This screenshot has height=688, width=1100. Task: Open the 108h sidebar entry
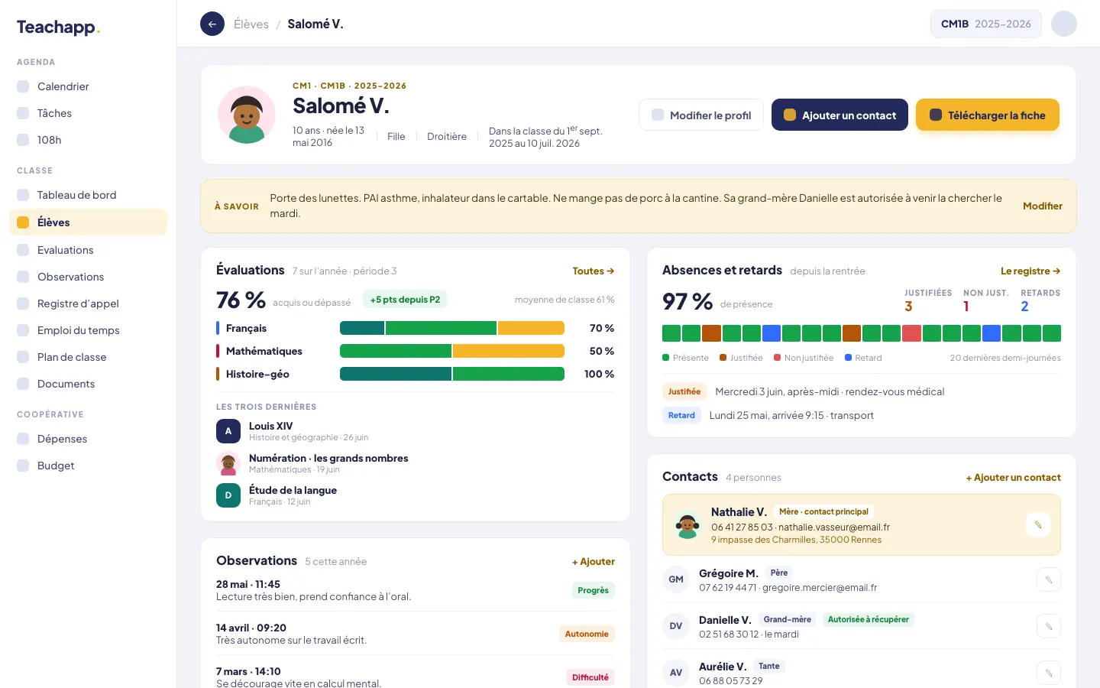(88, 140)
